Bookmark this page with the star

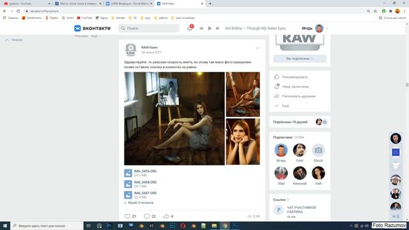point(375,11)
